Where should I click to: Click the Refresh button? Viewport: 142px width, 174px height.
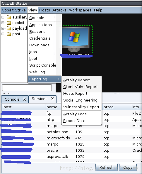107,167
